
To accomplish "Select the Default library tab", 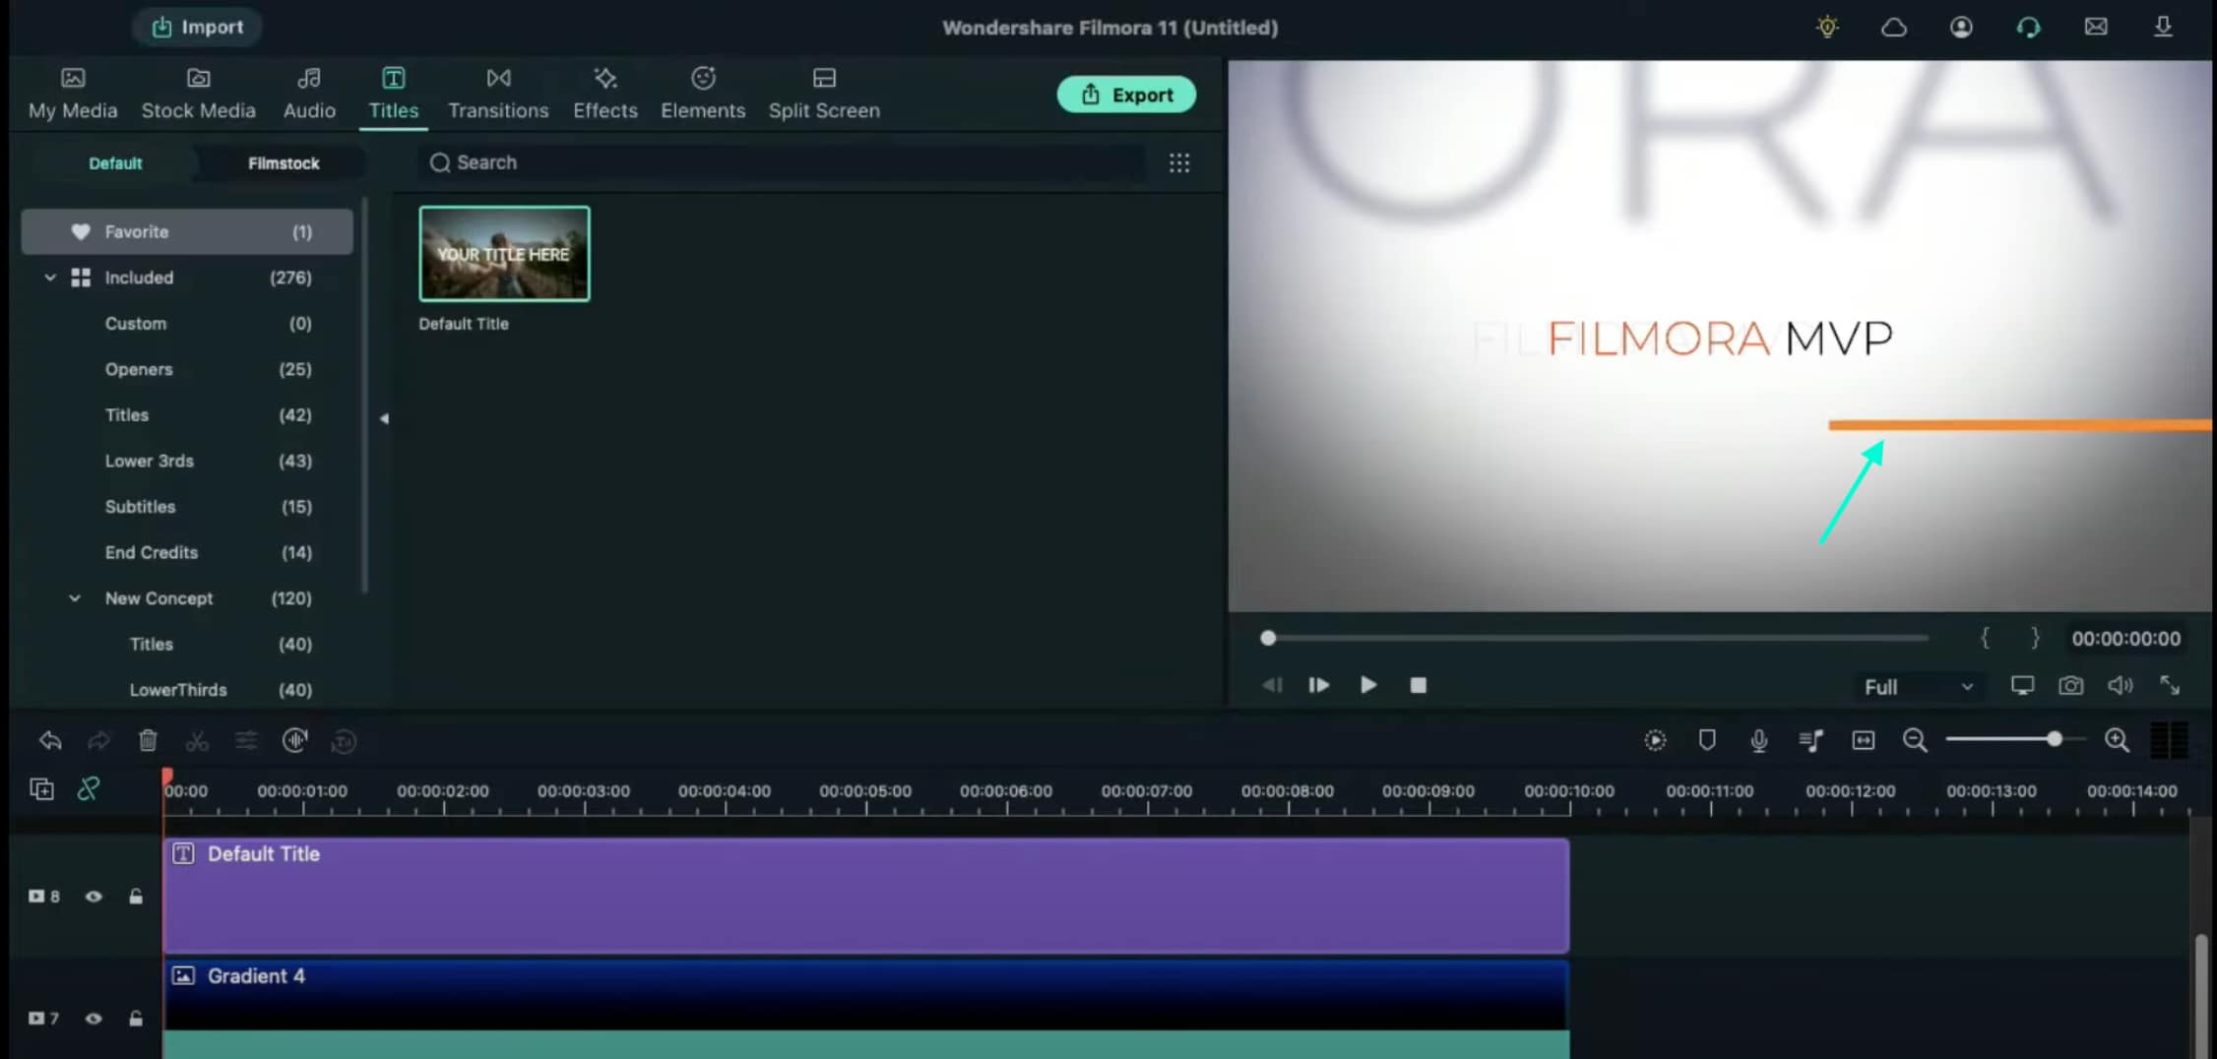I will (115, 163).
